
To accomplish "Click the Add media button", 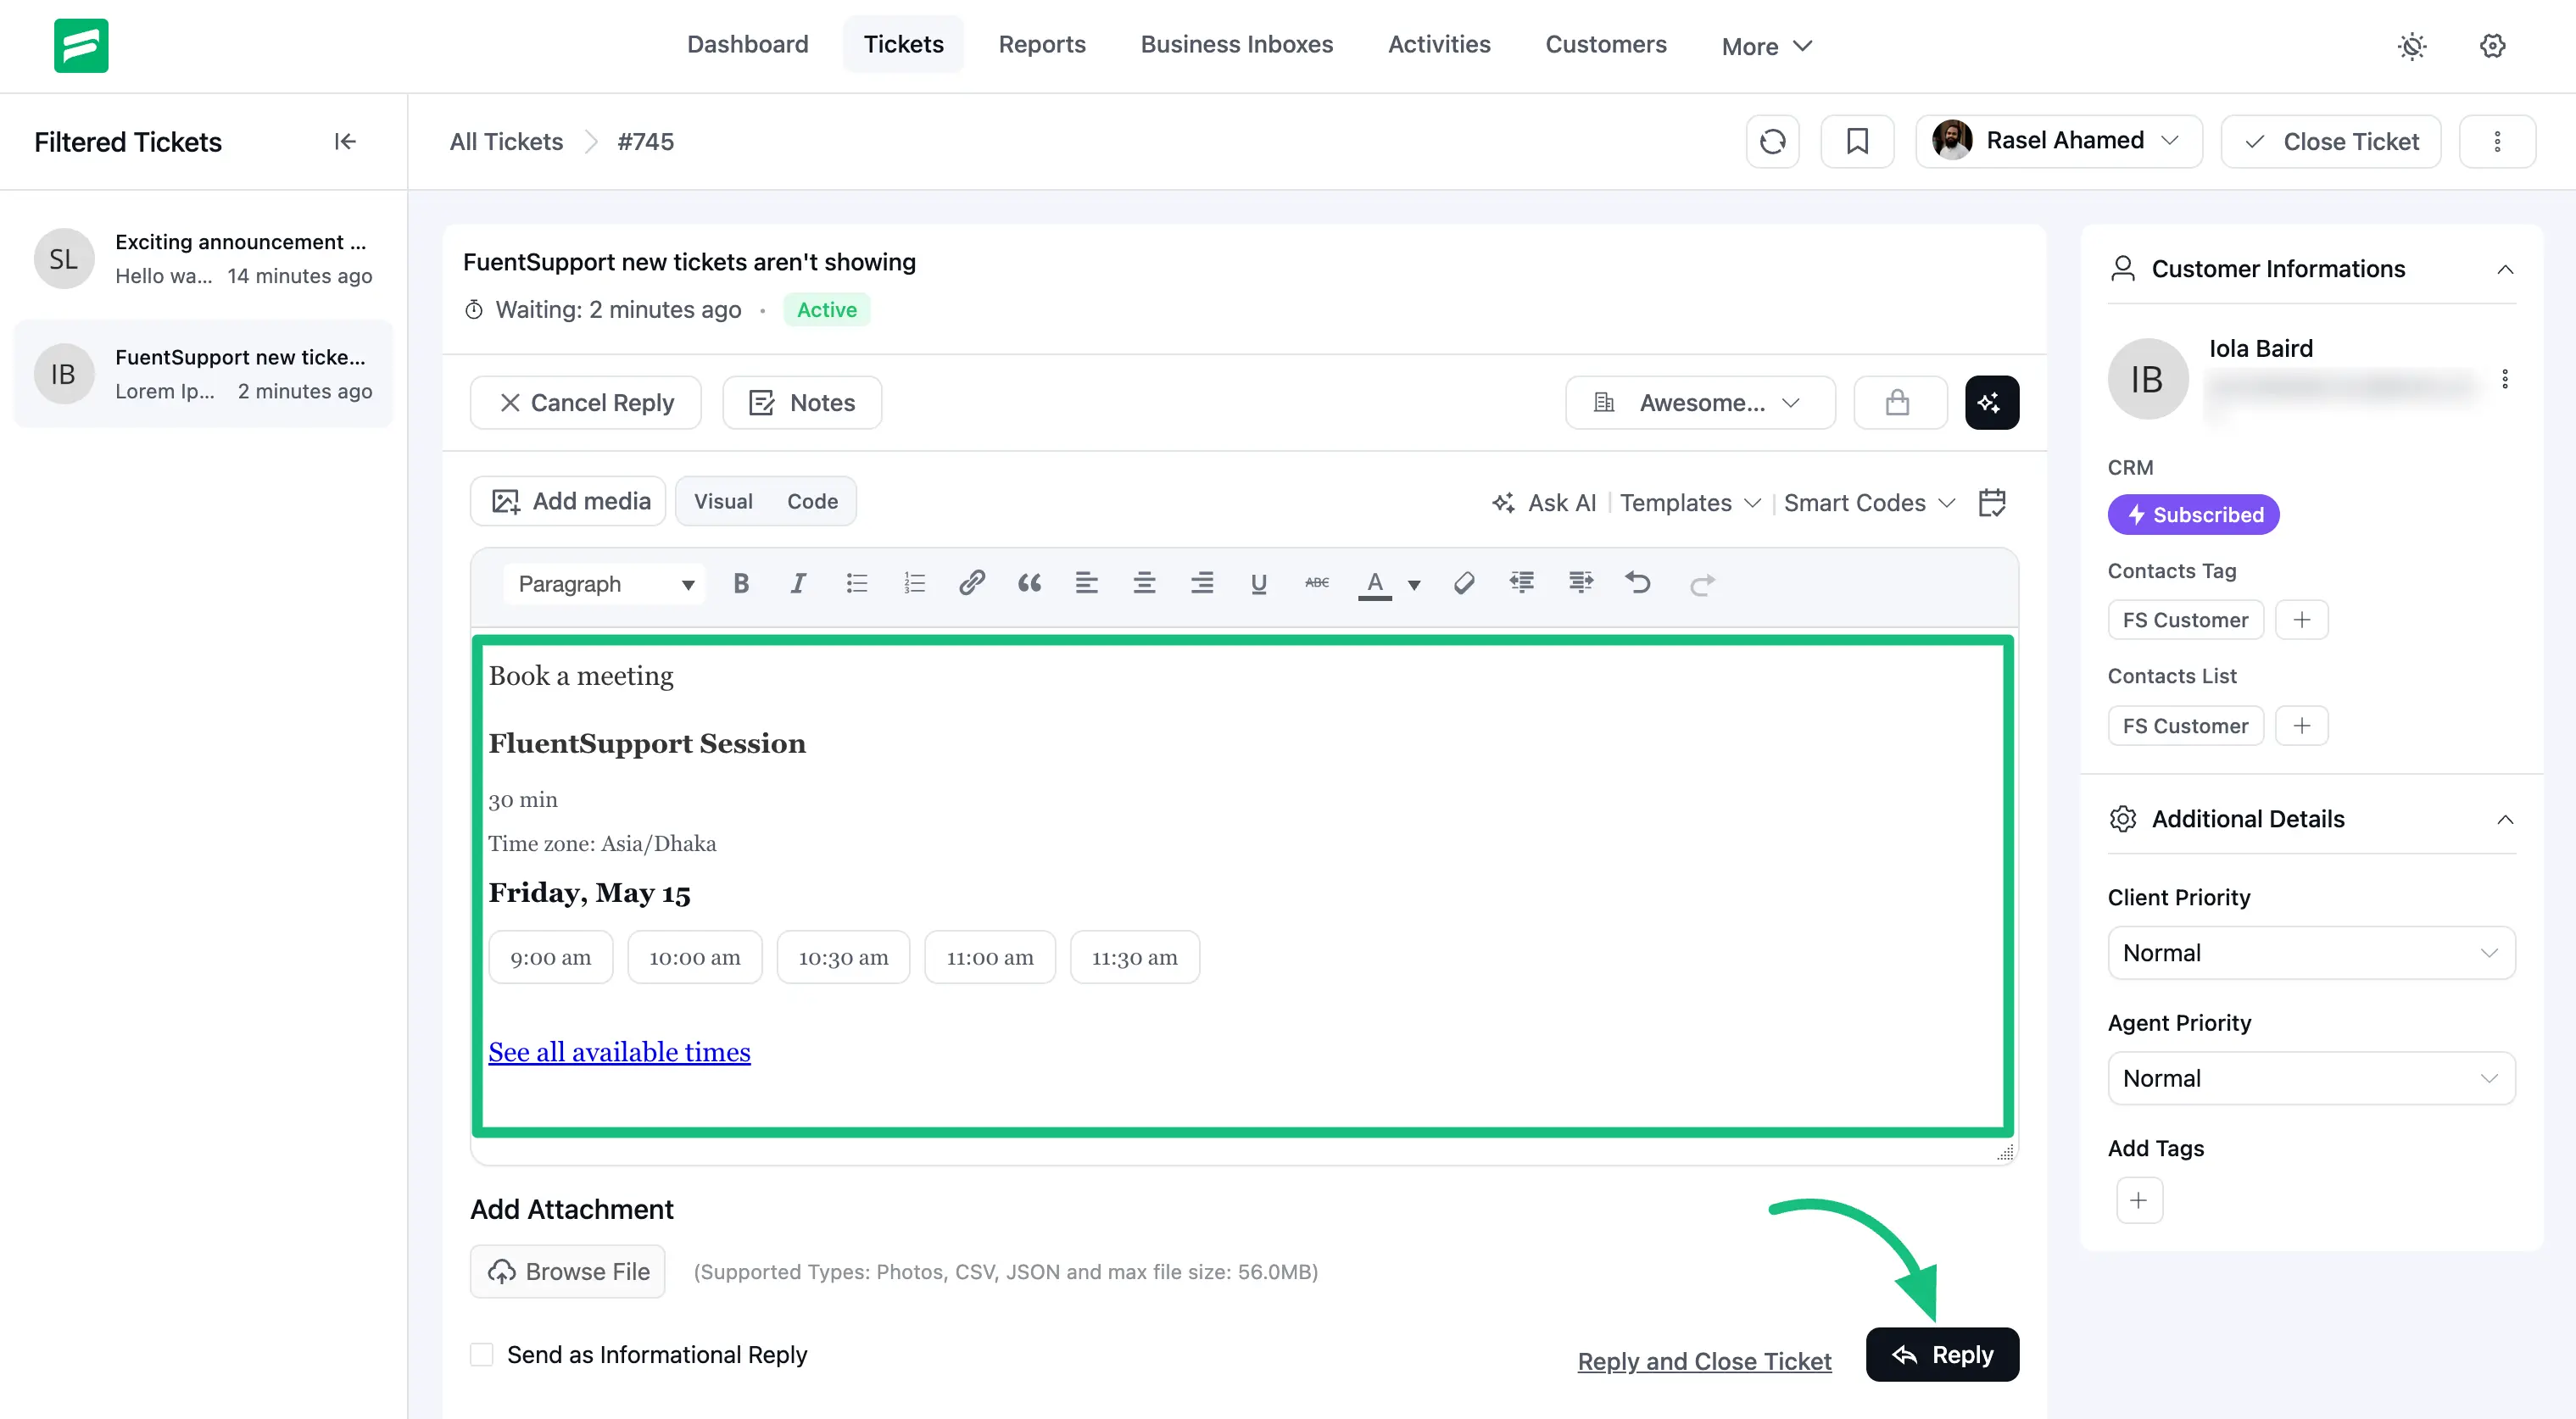I will (x=568, y=501).
